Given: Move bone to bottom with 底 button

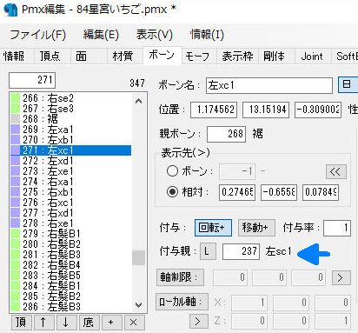Looking at the screenshot, I should coord(89,323).
